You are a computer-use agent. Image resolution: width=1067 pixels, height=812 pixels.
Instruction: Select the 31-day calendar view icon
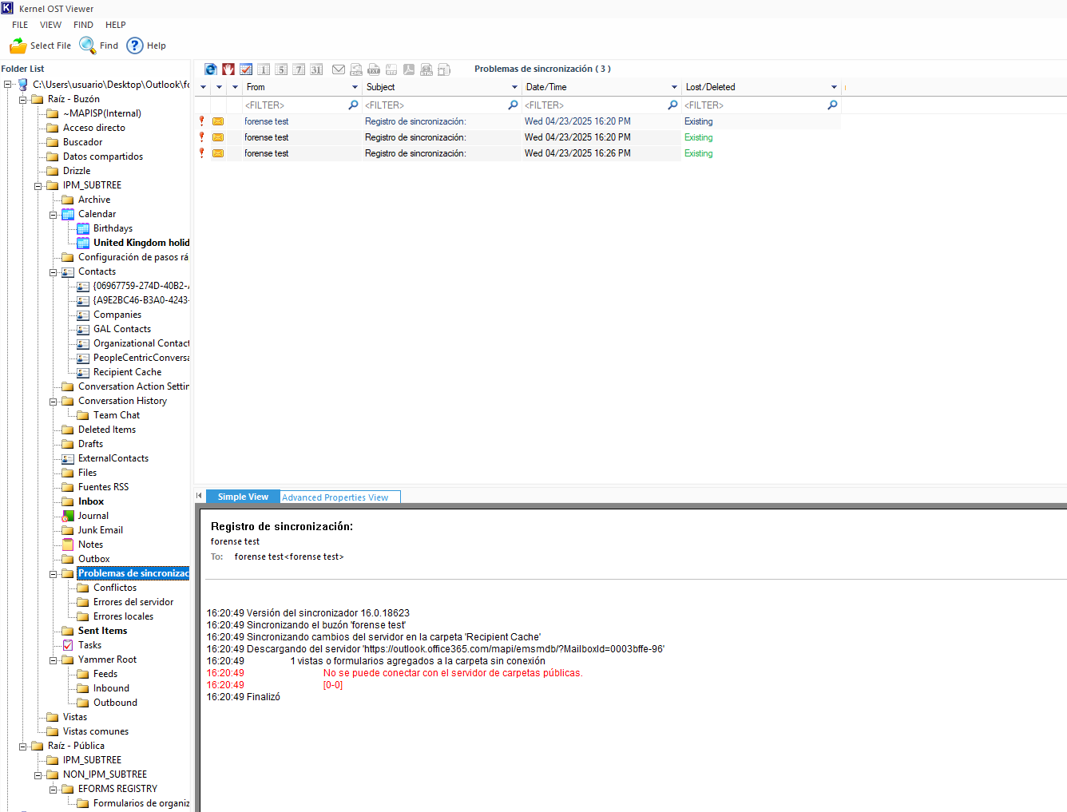(316, 69)
